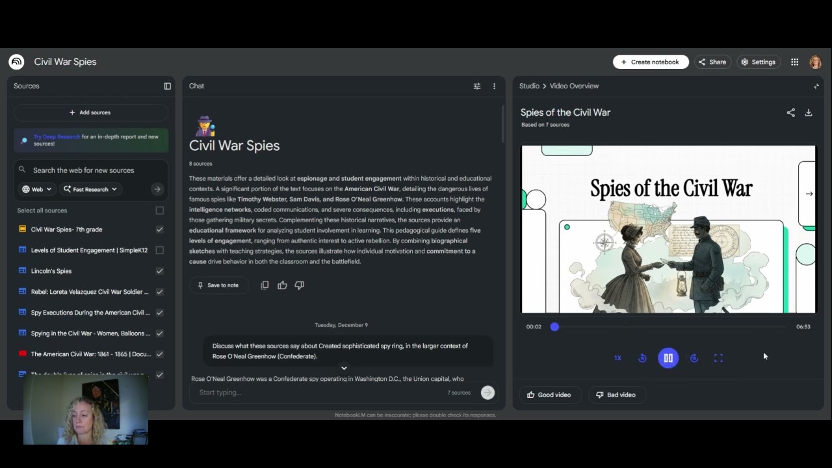Click Add sources button
The image size is (832, 468).
tap(90, 112)
